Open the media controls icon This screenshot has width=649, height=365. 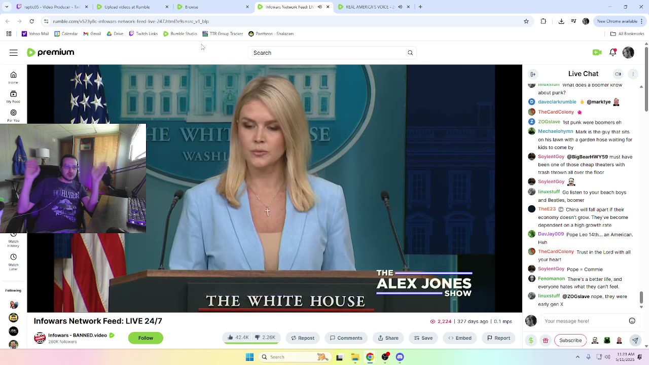tap(573, 21)
